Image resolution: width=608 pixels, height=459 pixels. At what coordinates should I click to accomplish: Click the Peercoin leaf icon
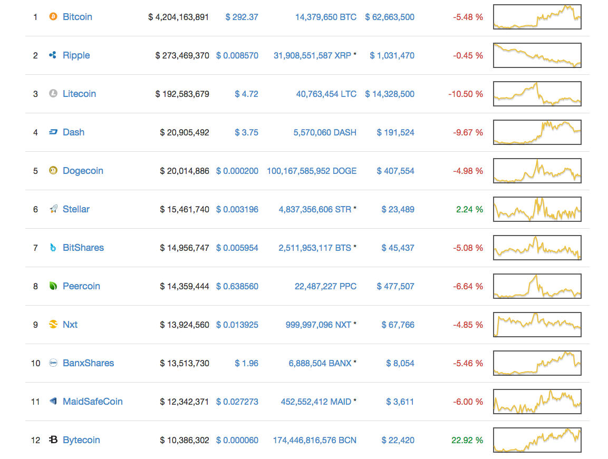click(53, 286)
